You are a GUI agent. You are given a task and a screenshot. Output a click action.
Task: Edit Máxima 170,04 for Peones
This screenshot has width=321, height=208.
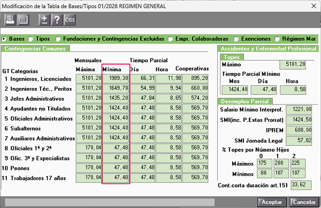(x=89, y=168)
